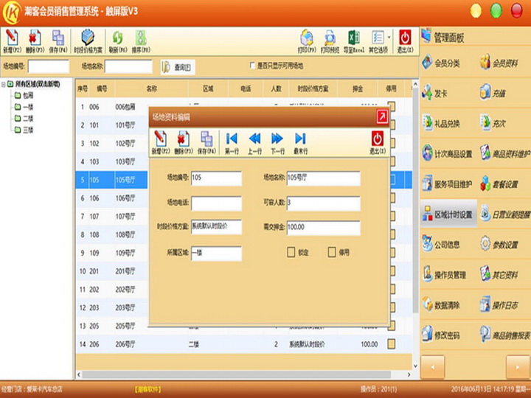Viewport: 531px width, 398px height.
Task: Click the 所属区域 field in dialog
Action: (x=216, y=254)
